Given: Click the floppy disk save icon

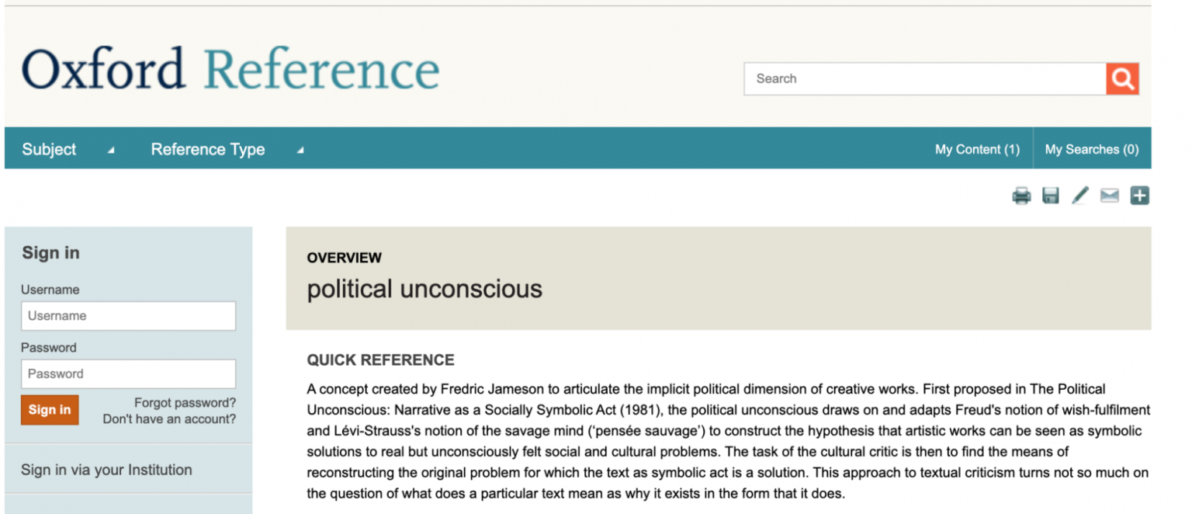Looking at the screenshot, I should point(1051,196).
